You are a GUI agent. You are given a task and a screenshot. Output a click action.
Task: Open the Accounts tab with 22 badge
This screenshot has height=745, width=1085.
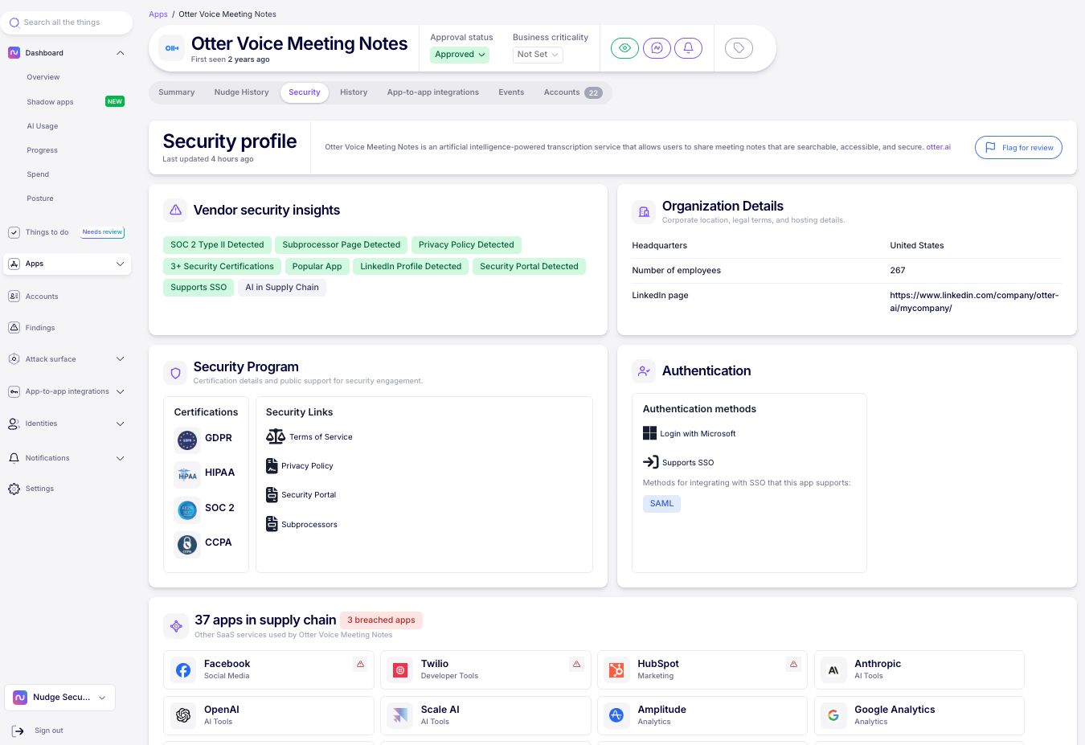572,92
